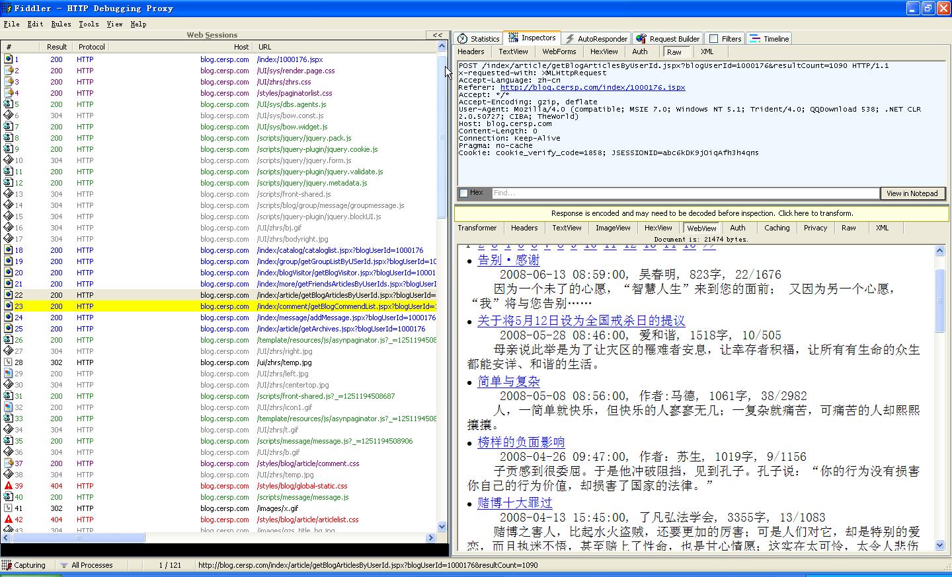Switch to response Privacy tab

coord(815,228)
